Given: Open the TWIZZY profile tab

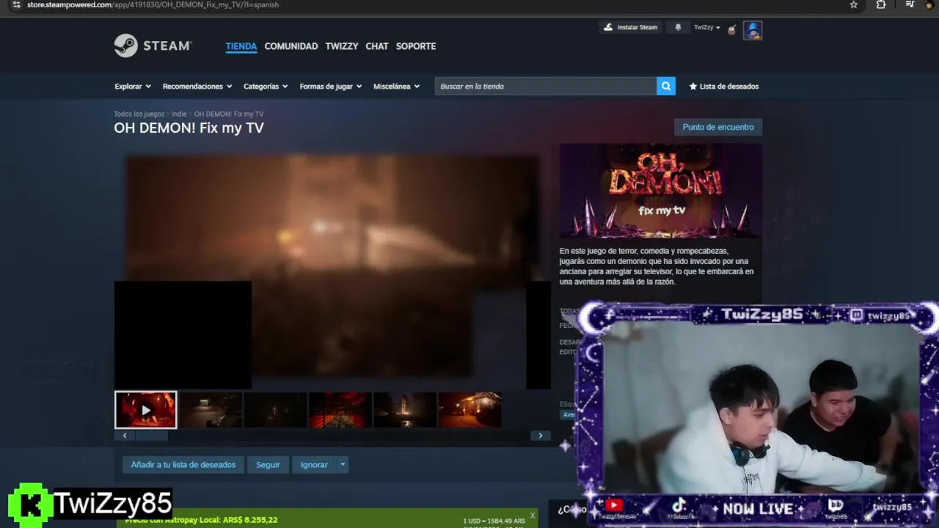Looking at the screenshot, I should tap(342, 46).
